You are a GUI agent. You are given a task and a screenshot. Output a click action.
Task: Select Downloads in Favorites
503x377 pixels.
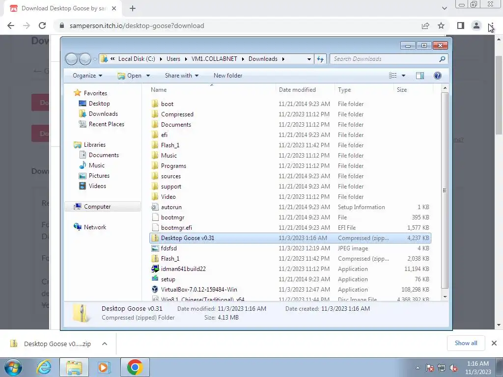pyautogui.click(x=103, y=114)
